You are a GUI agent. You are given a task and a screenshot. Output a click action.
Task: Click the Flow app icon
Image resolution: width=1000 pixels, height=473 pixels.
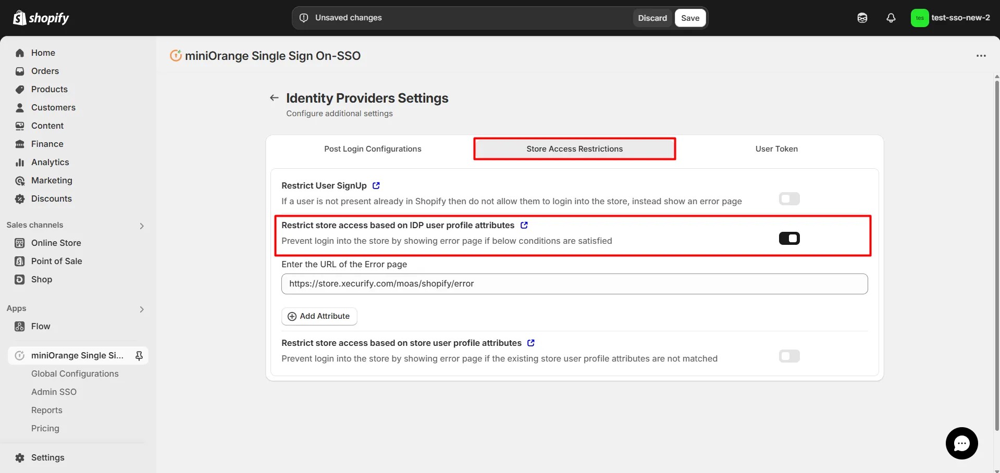pos(20,327)
